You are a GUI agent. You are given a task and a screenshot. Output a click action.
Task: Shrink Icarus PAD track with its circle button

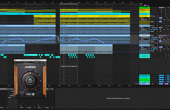(149, 33)
